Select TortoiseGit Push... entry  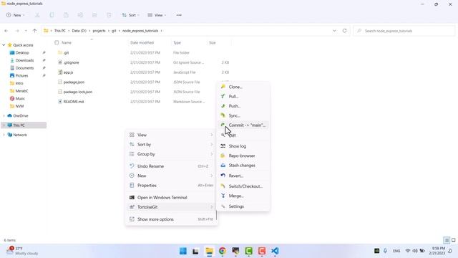point(243,106)
